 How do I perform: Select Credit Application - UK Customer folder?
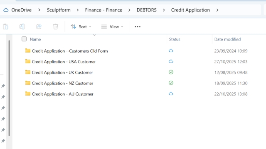pyautogui.click(x=62, y=72)
